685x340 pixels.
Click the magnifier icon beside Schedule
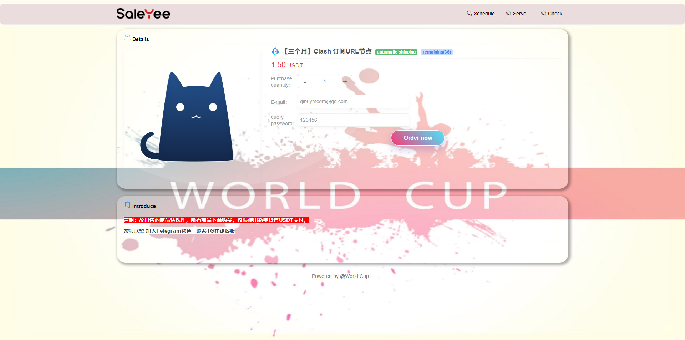[x=470, y=13]
